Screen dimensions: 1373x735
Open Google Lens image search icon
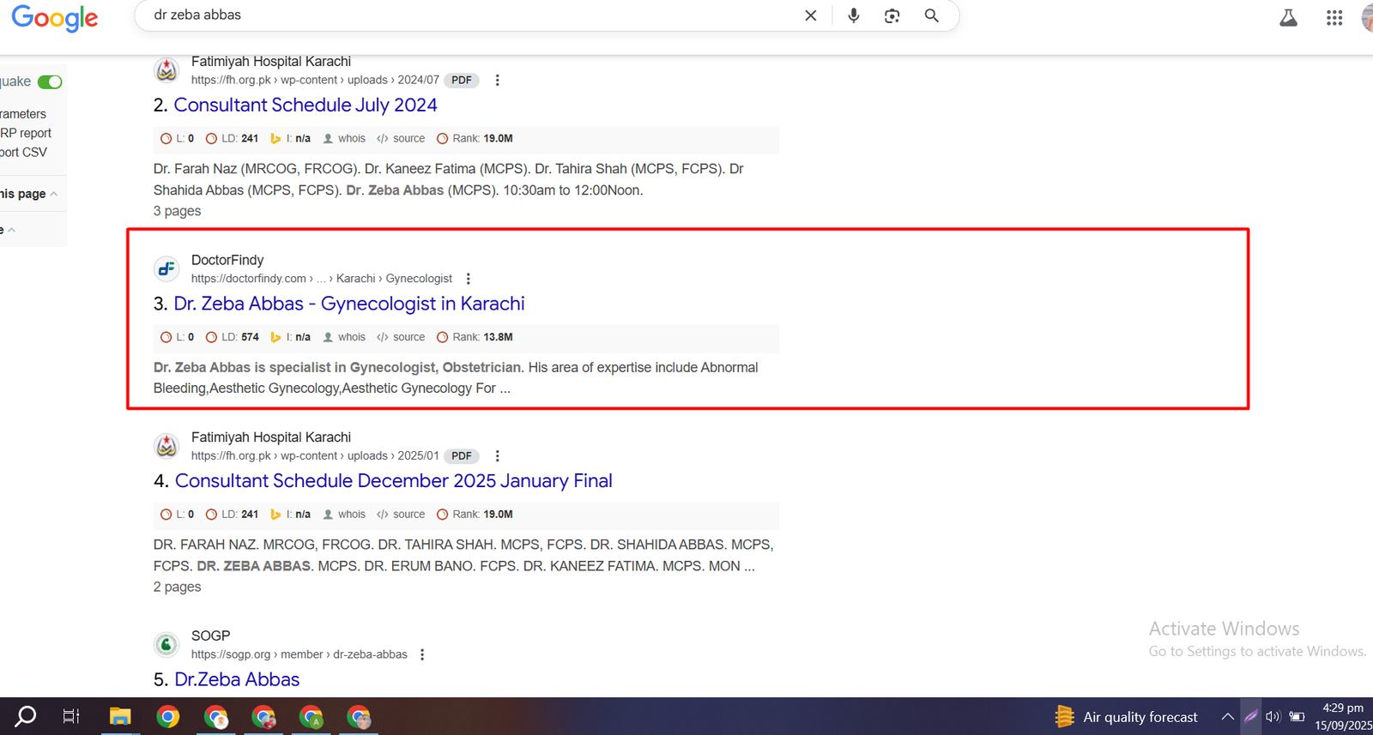(892, 15)
